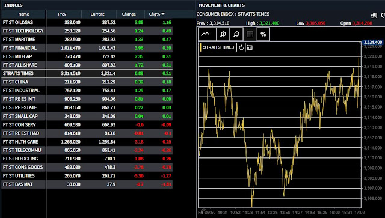Click the 337.52 current value cell
This screenshot has width=385, height=218.
(109, 22)
